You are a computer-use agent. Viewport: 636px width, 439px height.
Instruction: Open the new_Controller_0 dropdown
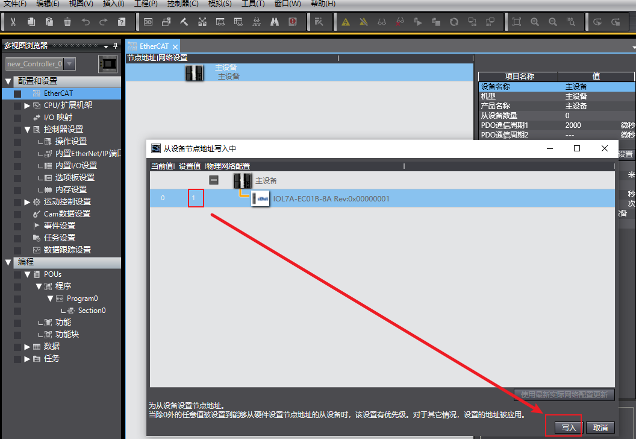click(70, 64)
